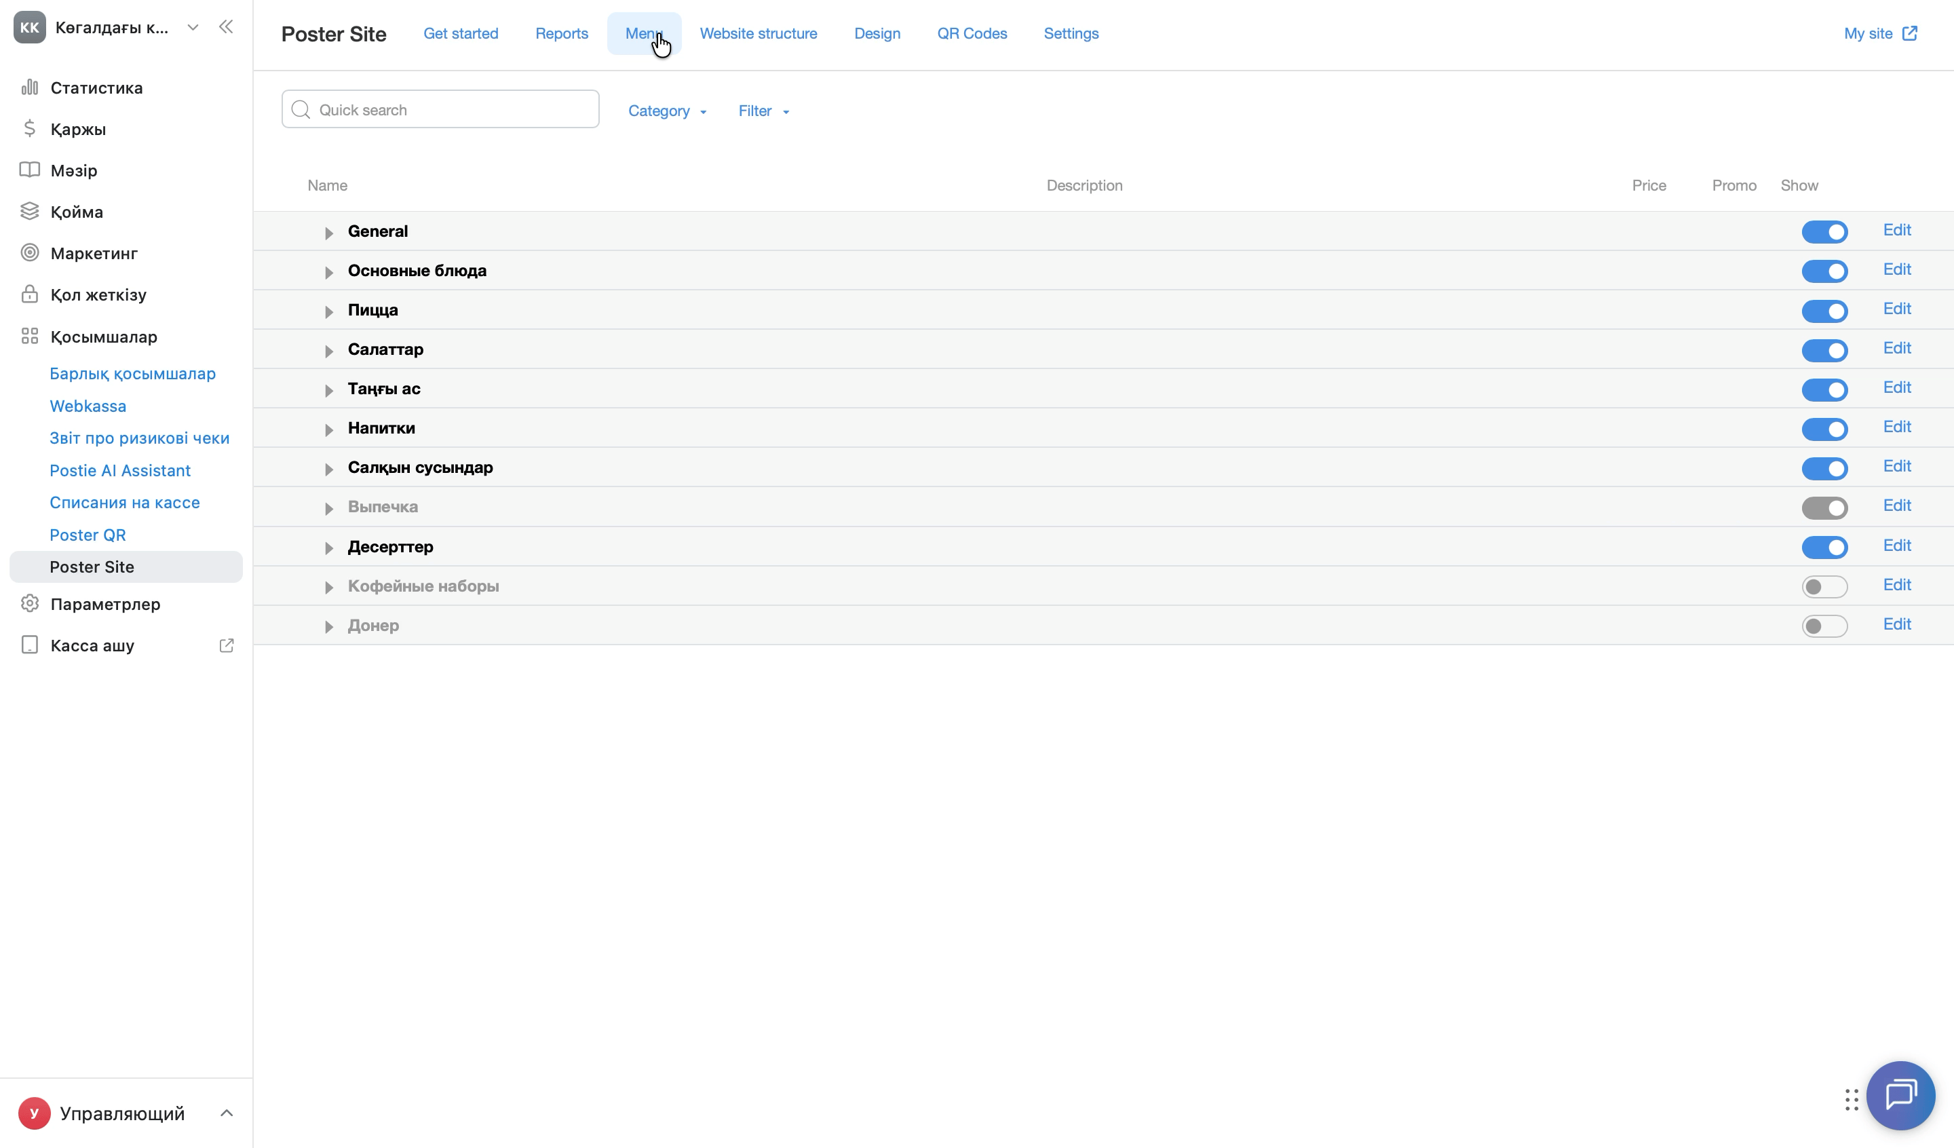Open the QR Codes tab

tap(972, 33)
